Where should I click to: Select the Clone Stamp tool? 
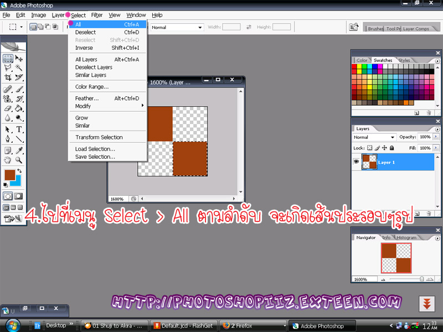coord(8,99)
